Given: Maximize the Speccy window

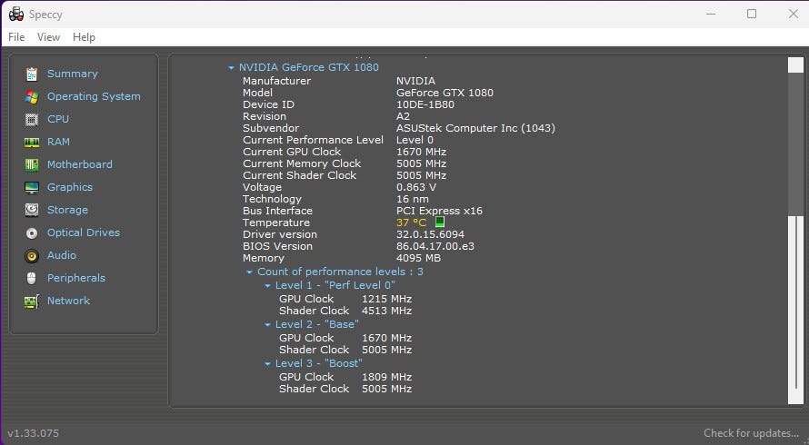Looking at the screenshot, I should click(x=752, y=14).
